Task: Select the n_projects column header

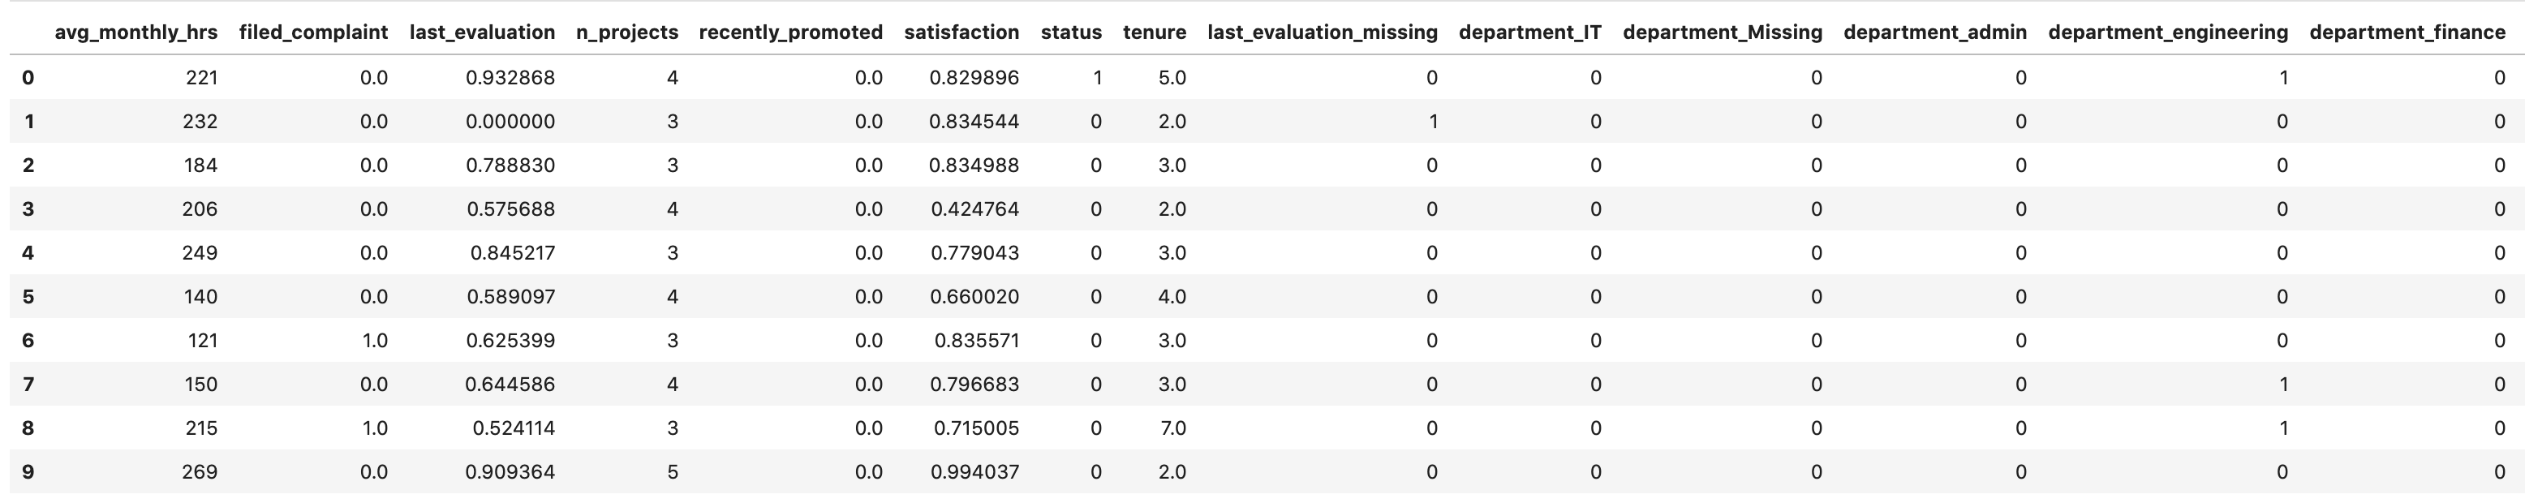Action: [626, 32]
